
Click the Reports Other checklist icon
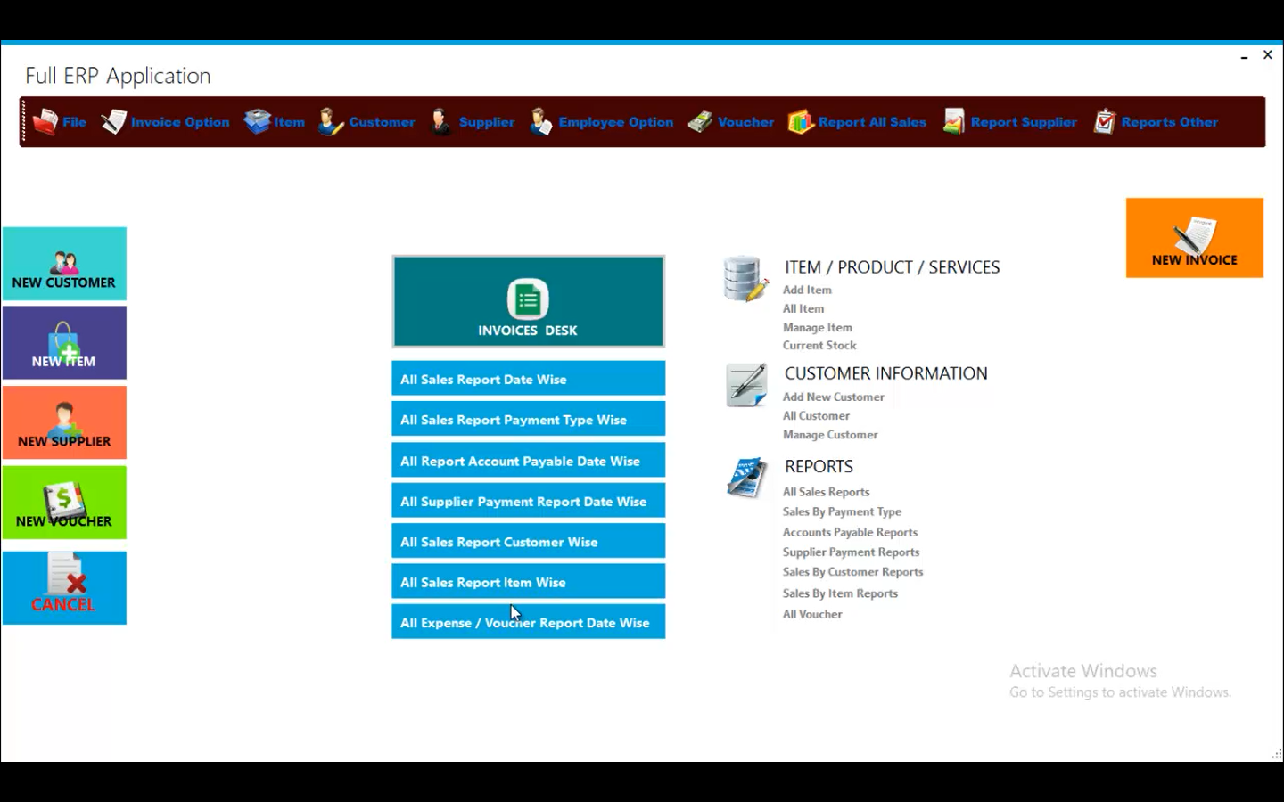pyautogui.click(x=1105, y=121)
